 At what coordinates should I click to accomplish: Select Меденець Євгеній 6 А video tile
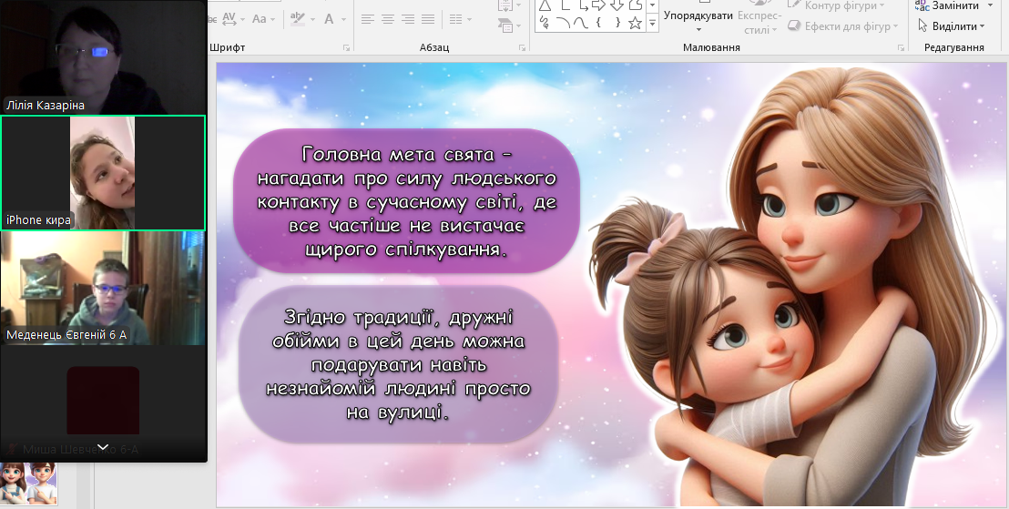tap(103, 289)
